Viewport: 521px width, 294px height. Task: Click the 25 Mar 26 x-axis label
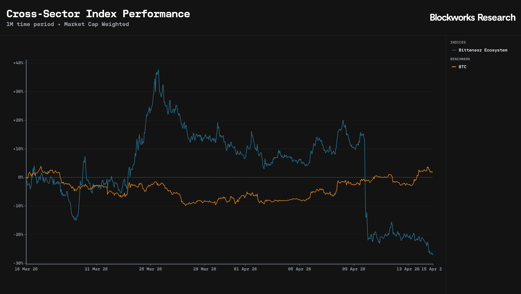click(150, 269)
